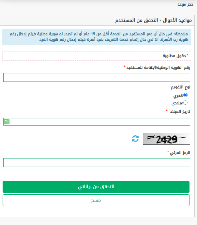Click the blue ملاحظة note box
This screenshot has width=197, height=225.
point(97,37)
